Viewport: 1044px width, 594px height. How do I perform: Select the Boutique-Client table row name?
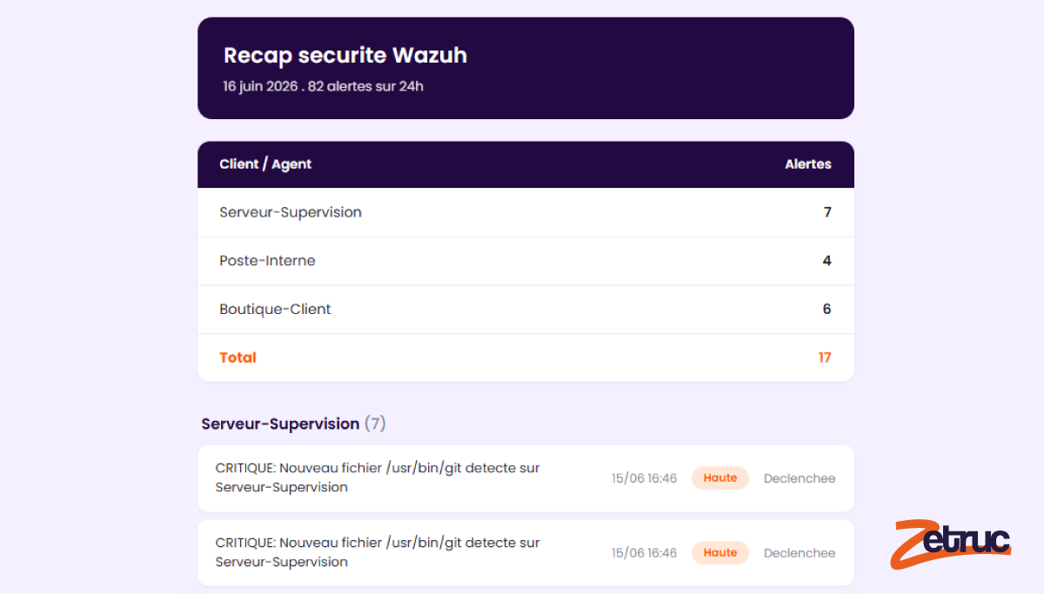coord(275,310)
